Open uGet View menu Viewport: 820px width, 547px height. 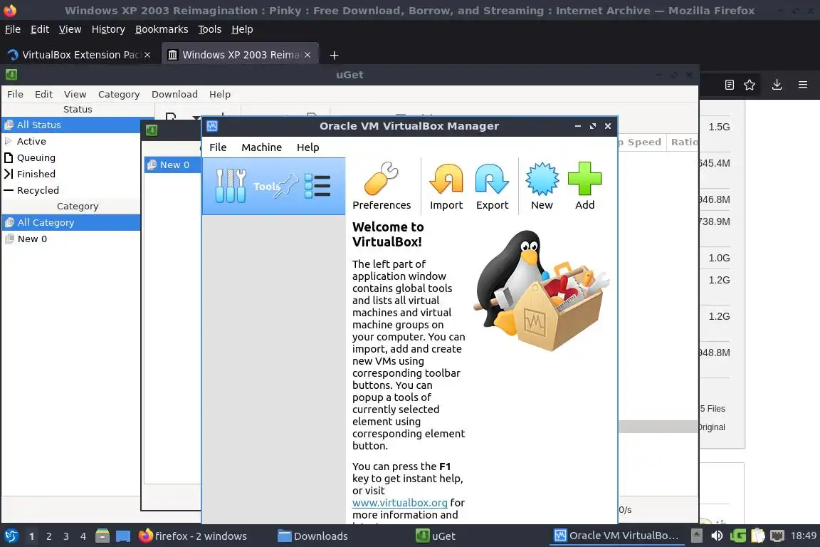pyautogui.click(x=75, y=94)
